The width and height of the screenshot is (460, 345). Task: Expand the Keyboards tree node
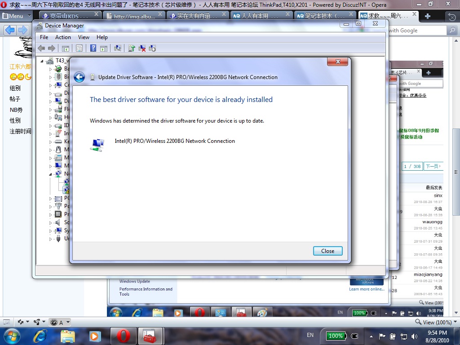50,142
